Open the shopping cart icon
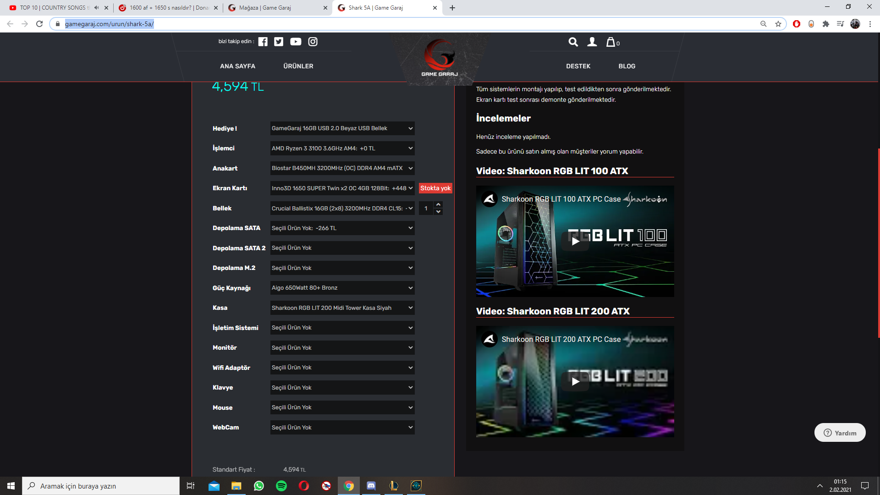 [x=611, y=42]
